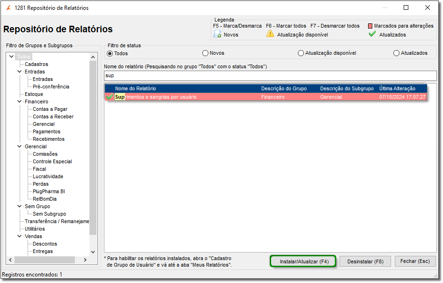The image size is (443, 283).
Task: Select the Fiscal tree item
Action: click(39, 169)
